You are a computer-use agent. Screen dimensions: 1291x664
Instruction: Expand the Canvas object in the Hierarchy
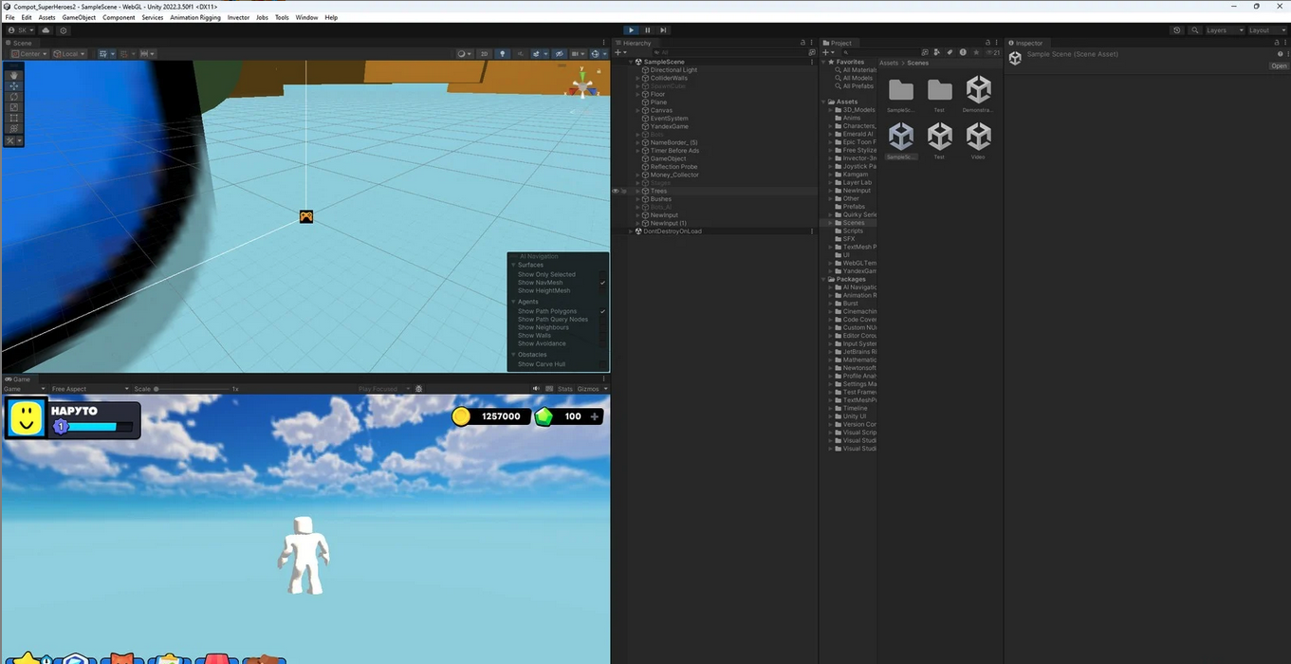[x=638, y=110]
